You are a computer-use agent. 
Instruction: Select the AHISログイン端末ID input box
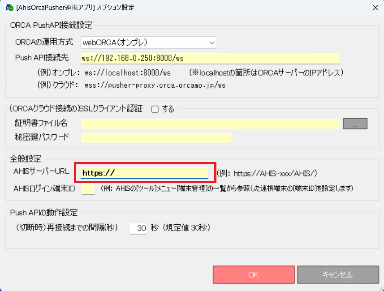88,189
